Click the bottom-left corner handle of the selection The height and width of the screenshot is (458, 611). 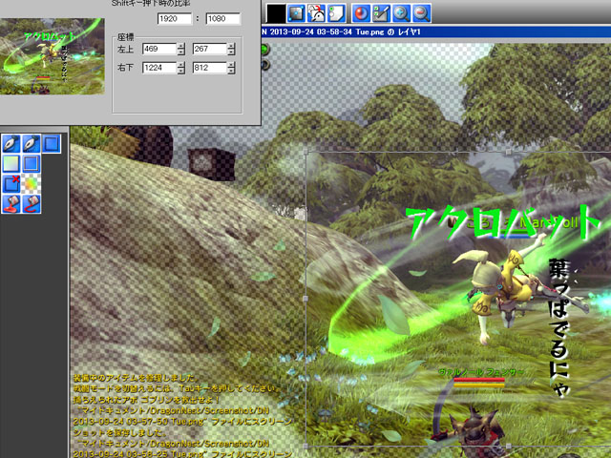(x=305, y=446)
